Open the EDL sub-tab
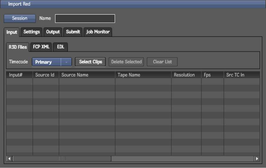The height and width of the screenshot is (168, 266). [x=60, y=47]
